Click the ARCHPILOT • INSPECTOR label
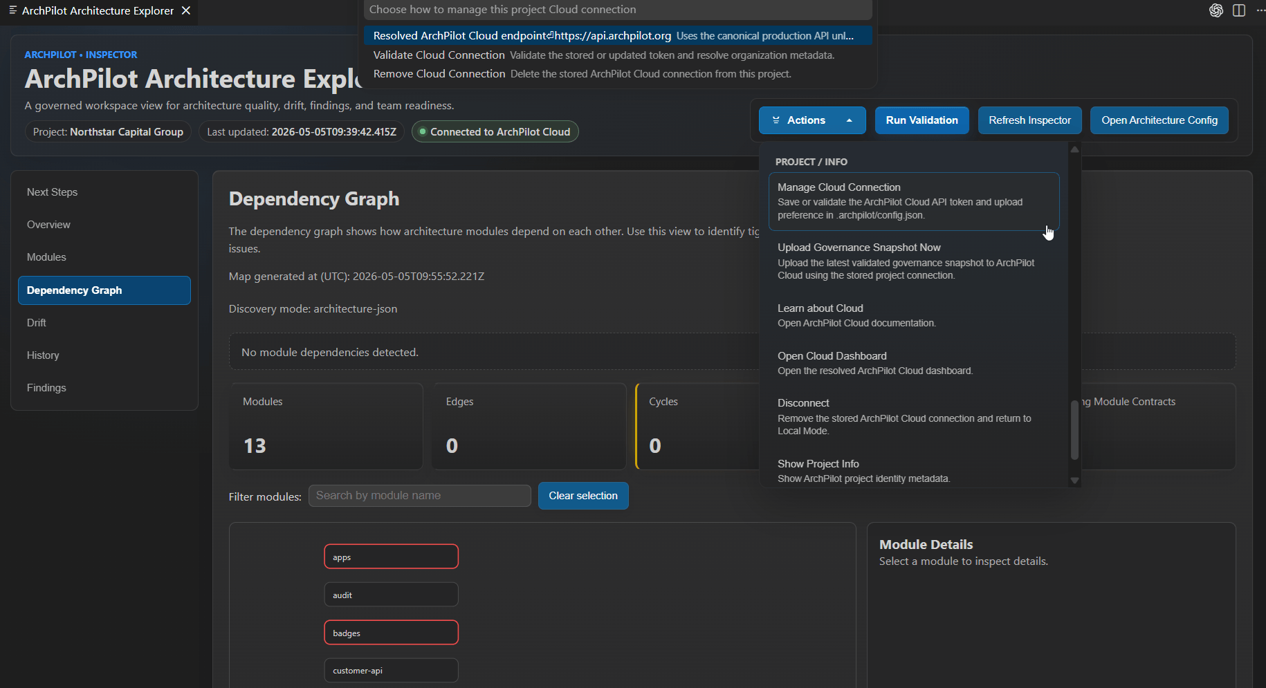 (81, 55)
